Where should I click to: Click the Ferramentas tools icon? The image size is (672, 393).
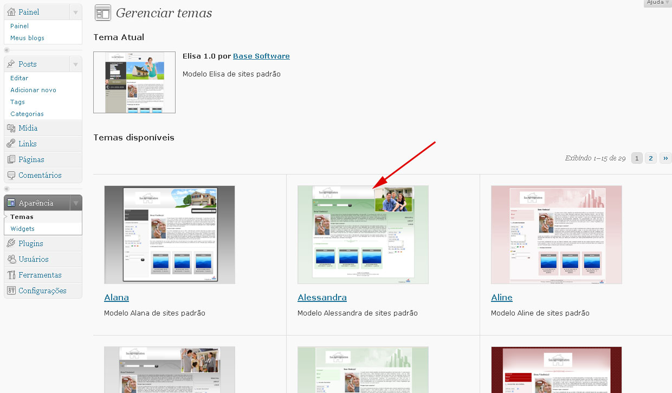point(11,275)
